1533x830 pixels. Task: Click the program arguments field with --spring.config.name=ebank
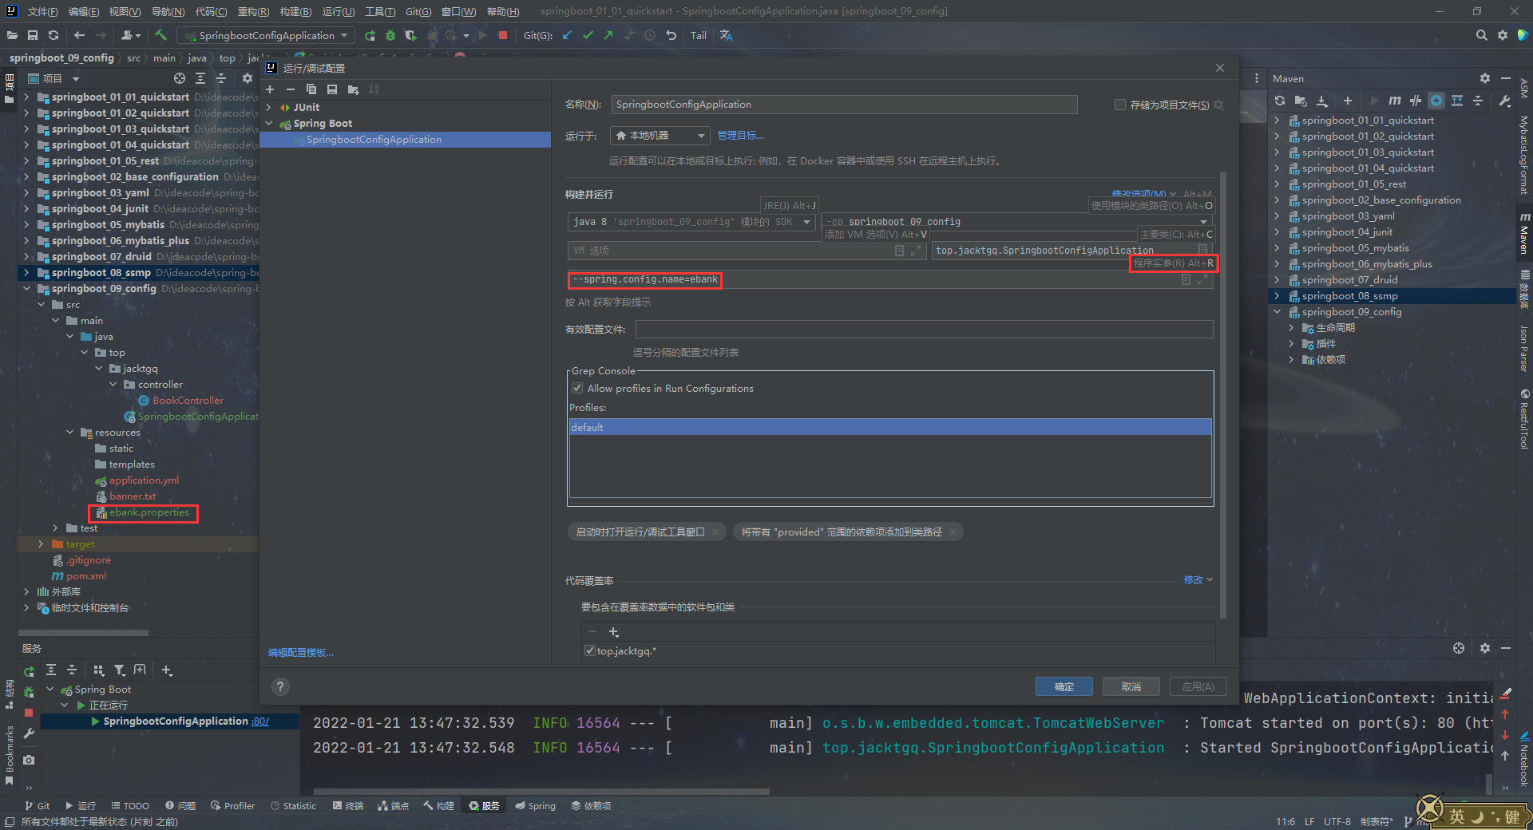point(889,279)
